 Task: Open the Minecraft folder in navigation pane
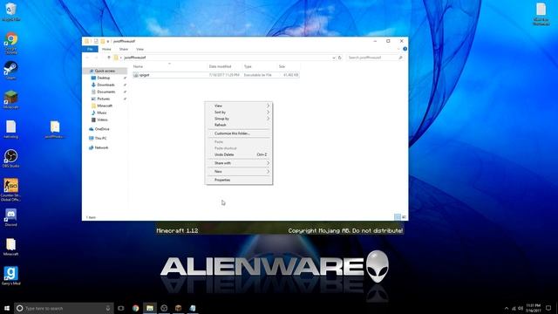(105, 106)
